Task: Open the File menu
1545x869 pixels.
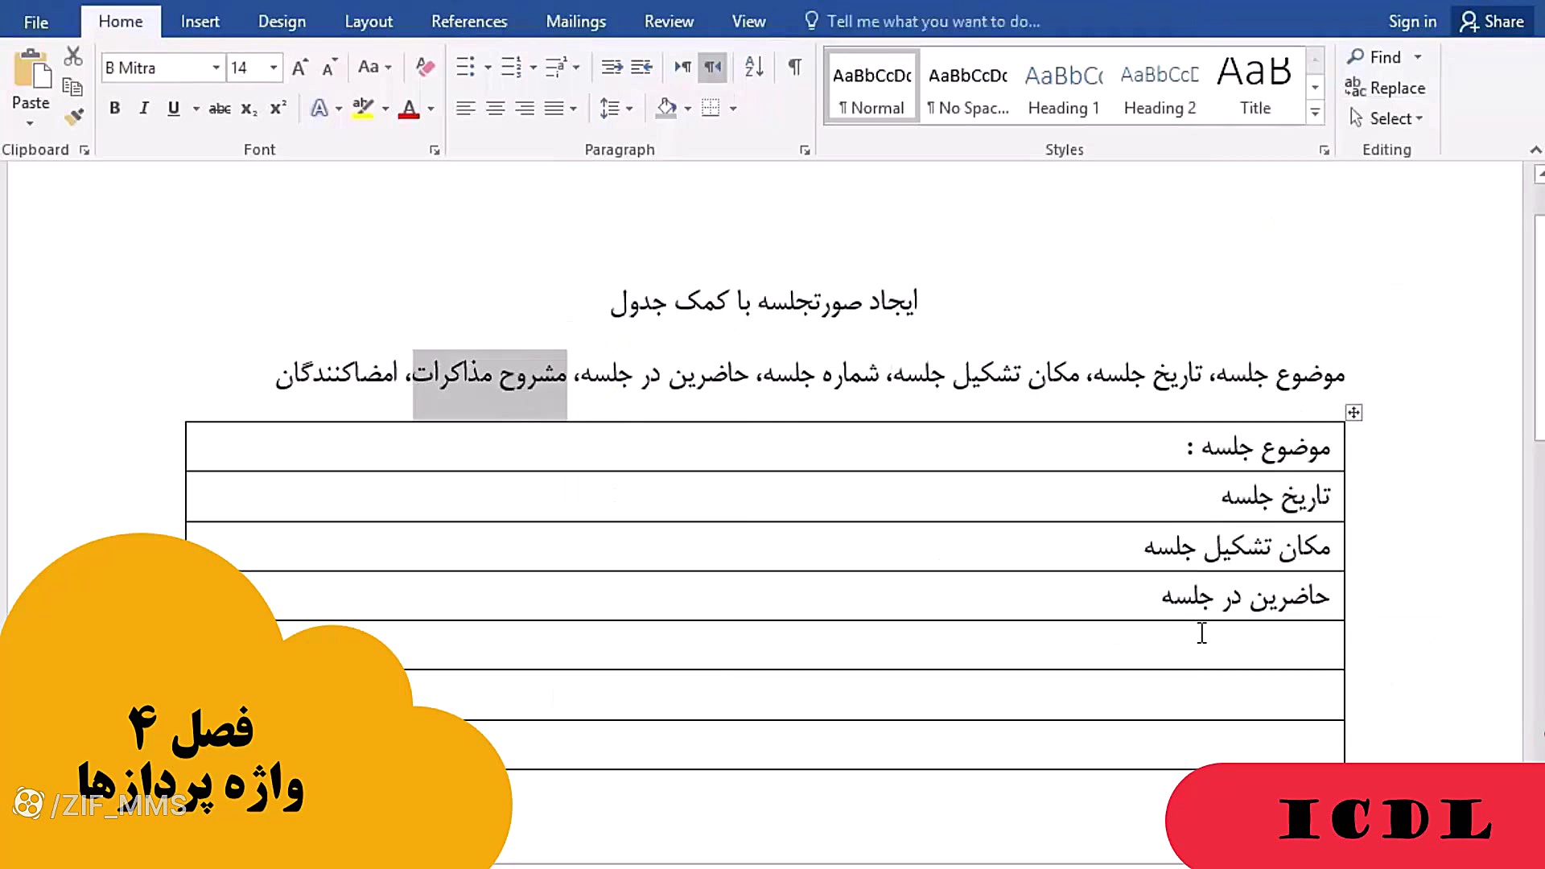Action: [x=35, y=22]
